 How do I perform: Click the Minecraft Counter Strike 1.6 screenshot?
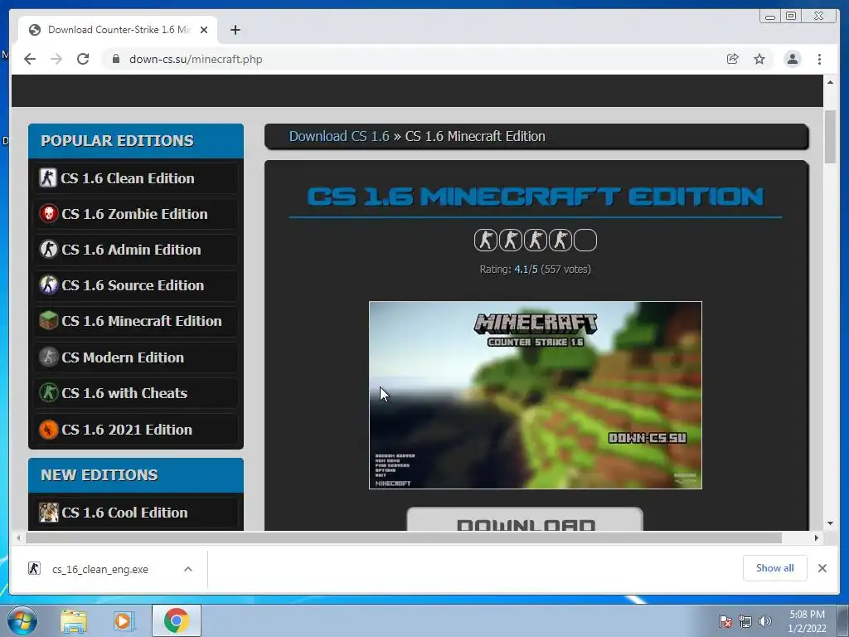[x=536, y=396]
